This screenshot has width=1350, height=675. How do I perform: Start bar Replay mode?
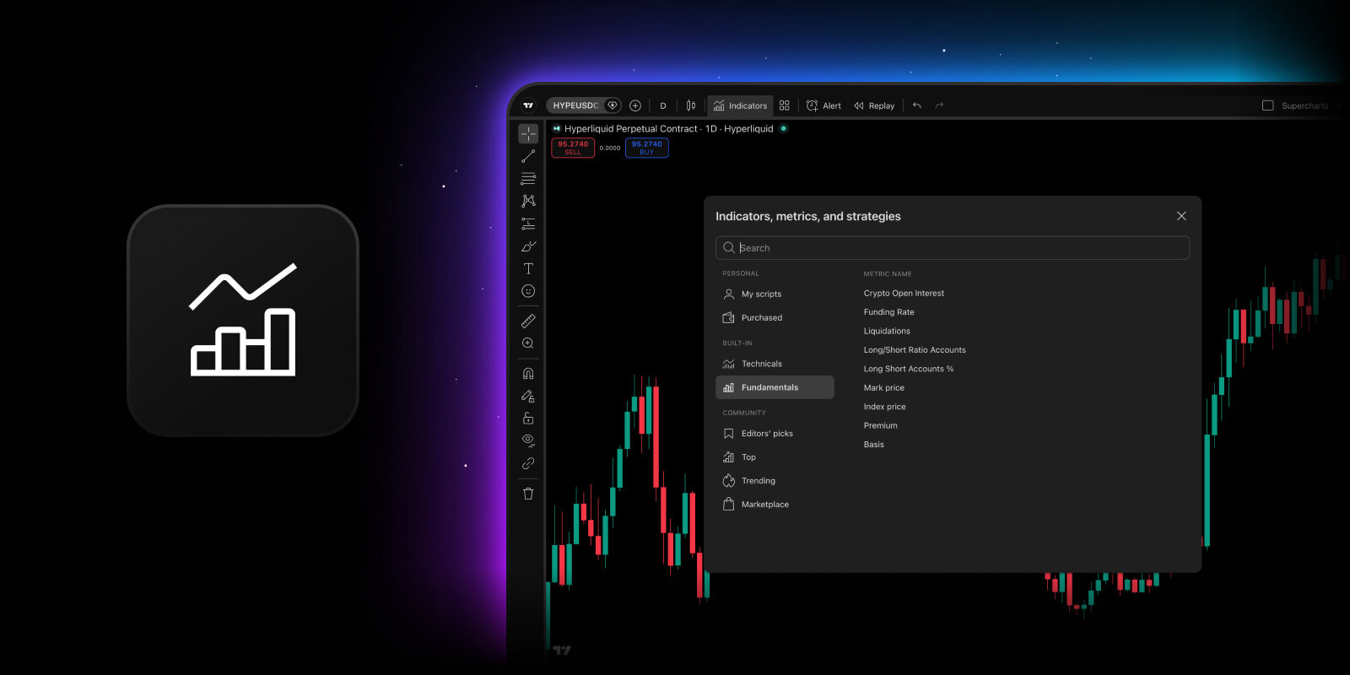tap(874, 105)
